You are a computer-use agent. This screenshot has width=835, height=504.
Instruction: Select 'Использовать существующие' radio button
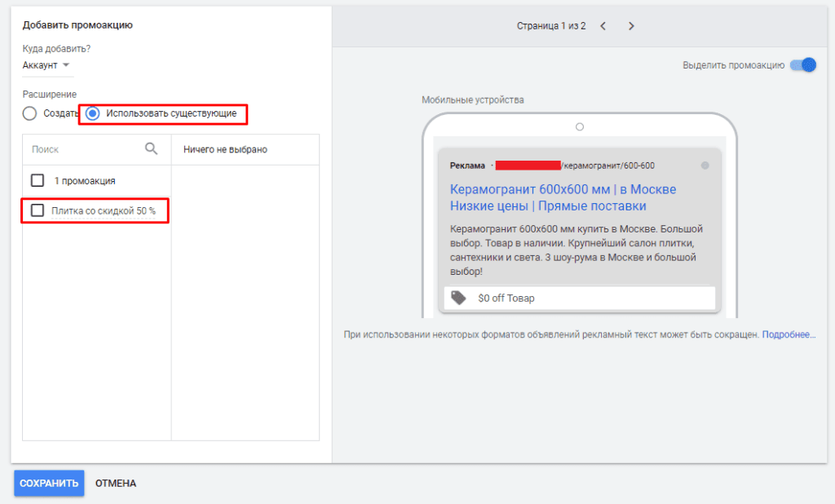point(93,113)
